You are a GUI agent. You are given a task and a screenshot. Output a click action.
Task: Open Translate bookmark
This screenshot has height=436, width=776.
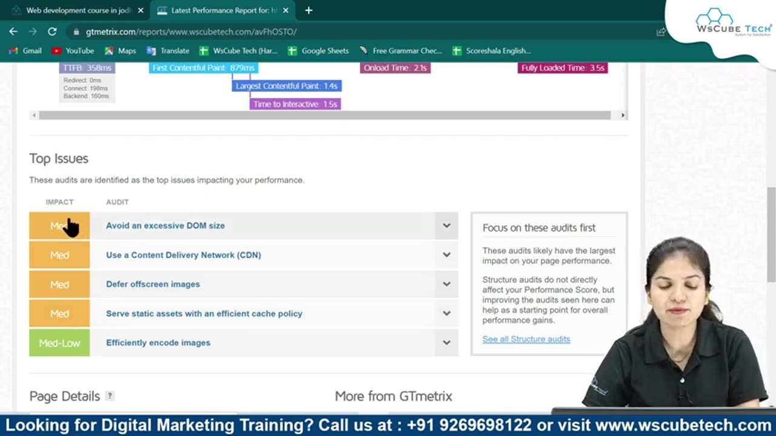point(168,51)
